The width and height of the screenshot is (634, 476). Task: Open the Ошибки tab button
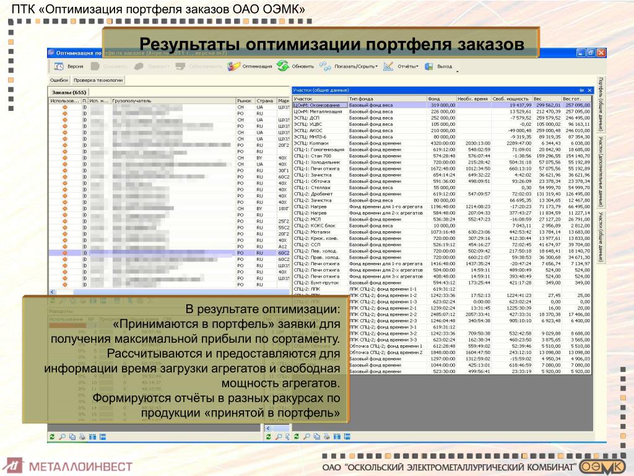[x=59, y=80]
